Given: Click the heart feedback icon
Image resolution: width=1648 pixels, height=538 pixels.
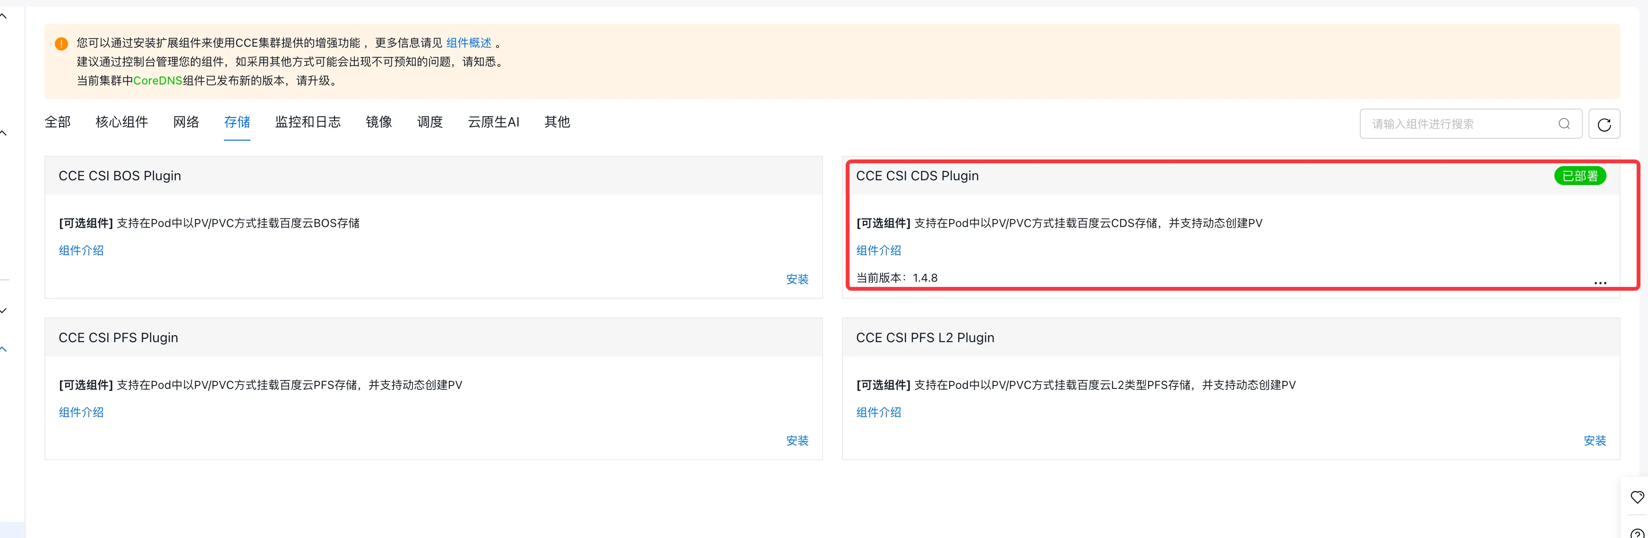Looking at the screenshot, I should [1637, 496].
